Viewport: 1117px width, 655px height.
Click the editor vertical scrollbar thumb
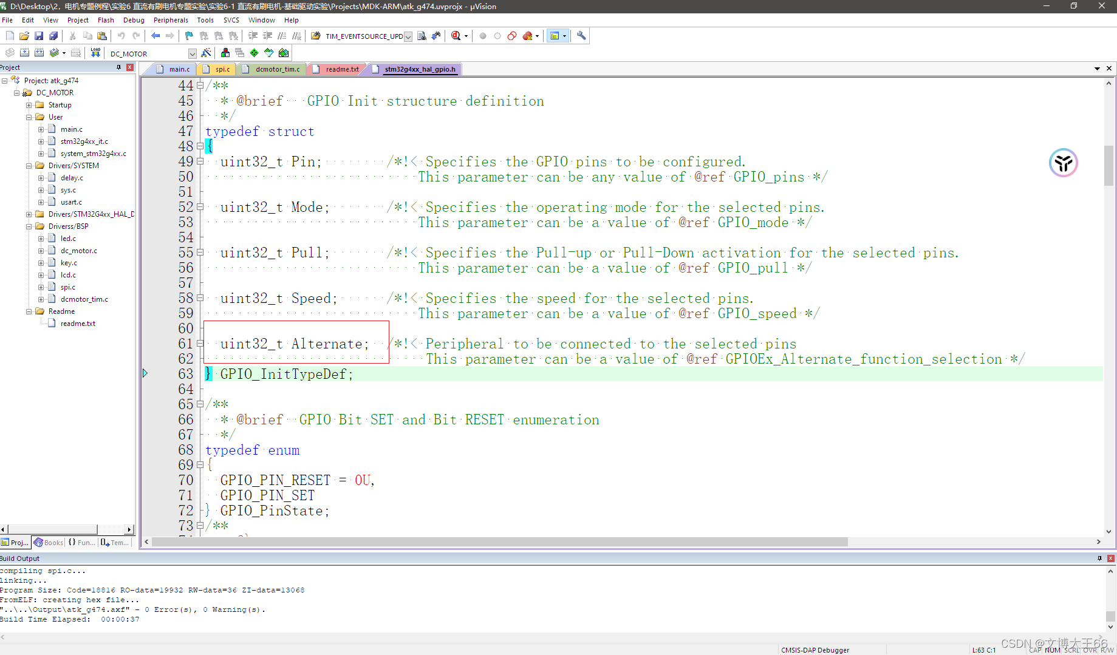coord(1109,165)
